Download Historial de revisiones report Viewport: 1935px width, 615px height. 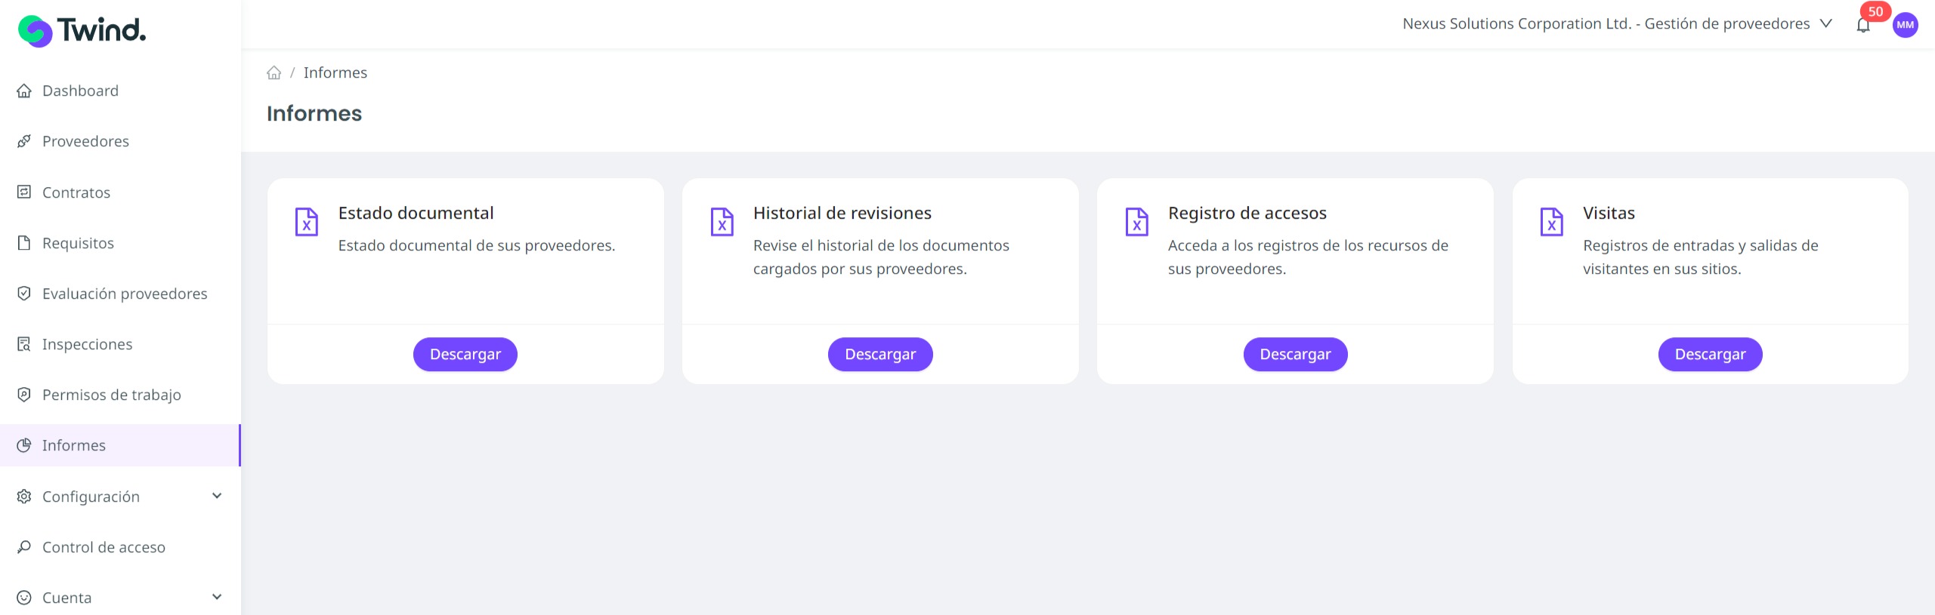point(880,354)
